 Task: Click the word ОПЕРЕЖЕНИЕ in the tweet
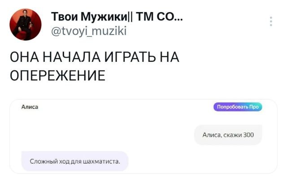(x=57, y=74)
